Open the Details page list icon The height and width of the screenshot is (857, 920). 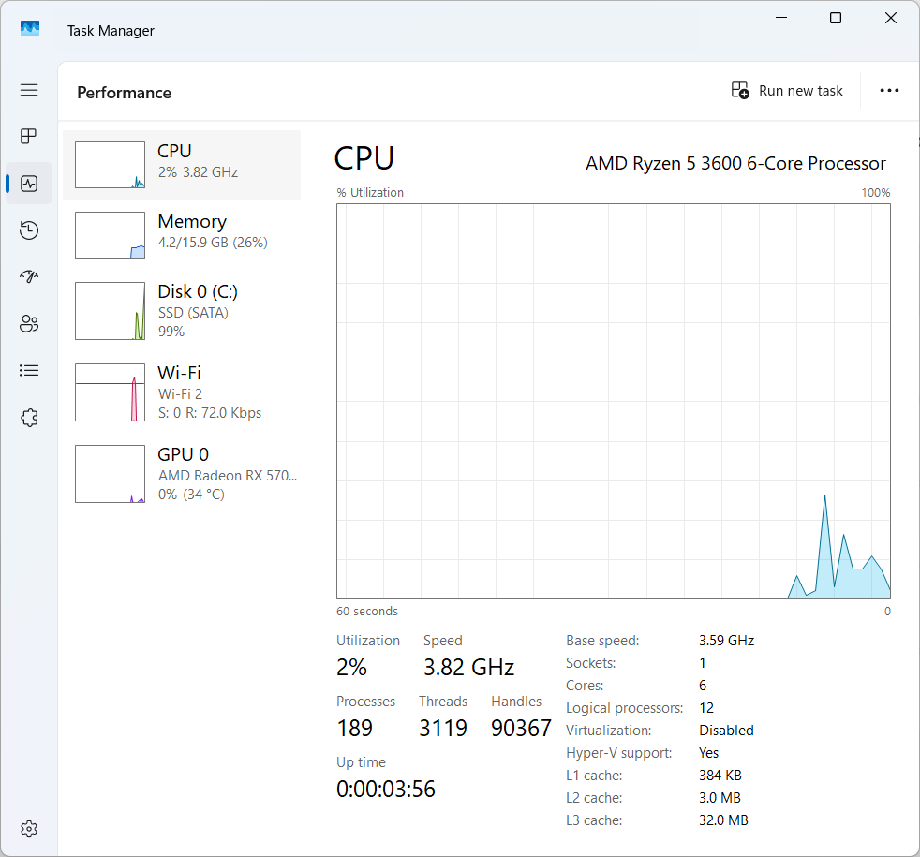coord(29,371)
